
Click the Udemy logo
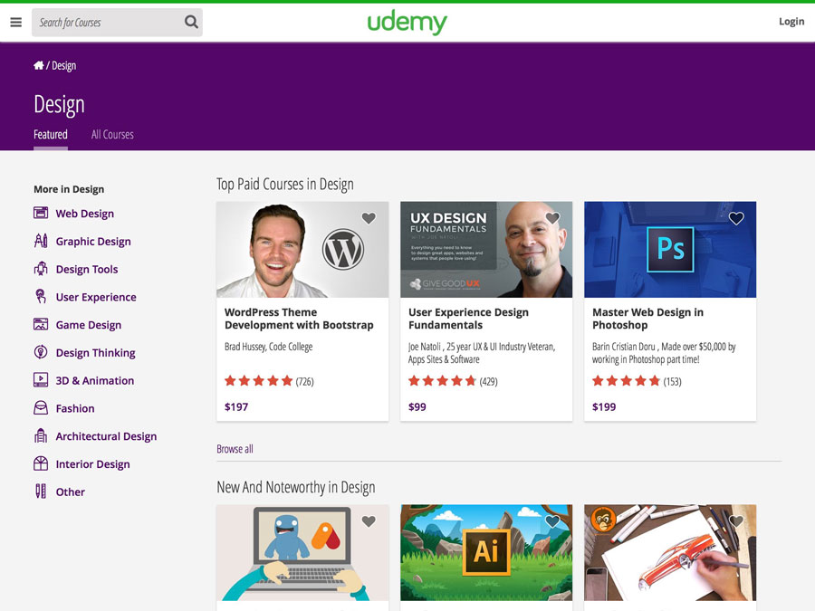coord(407,23)
